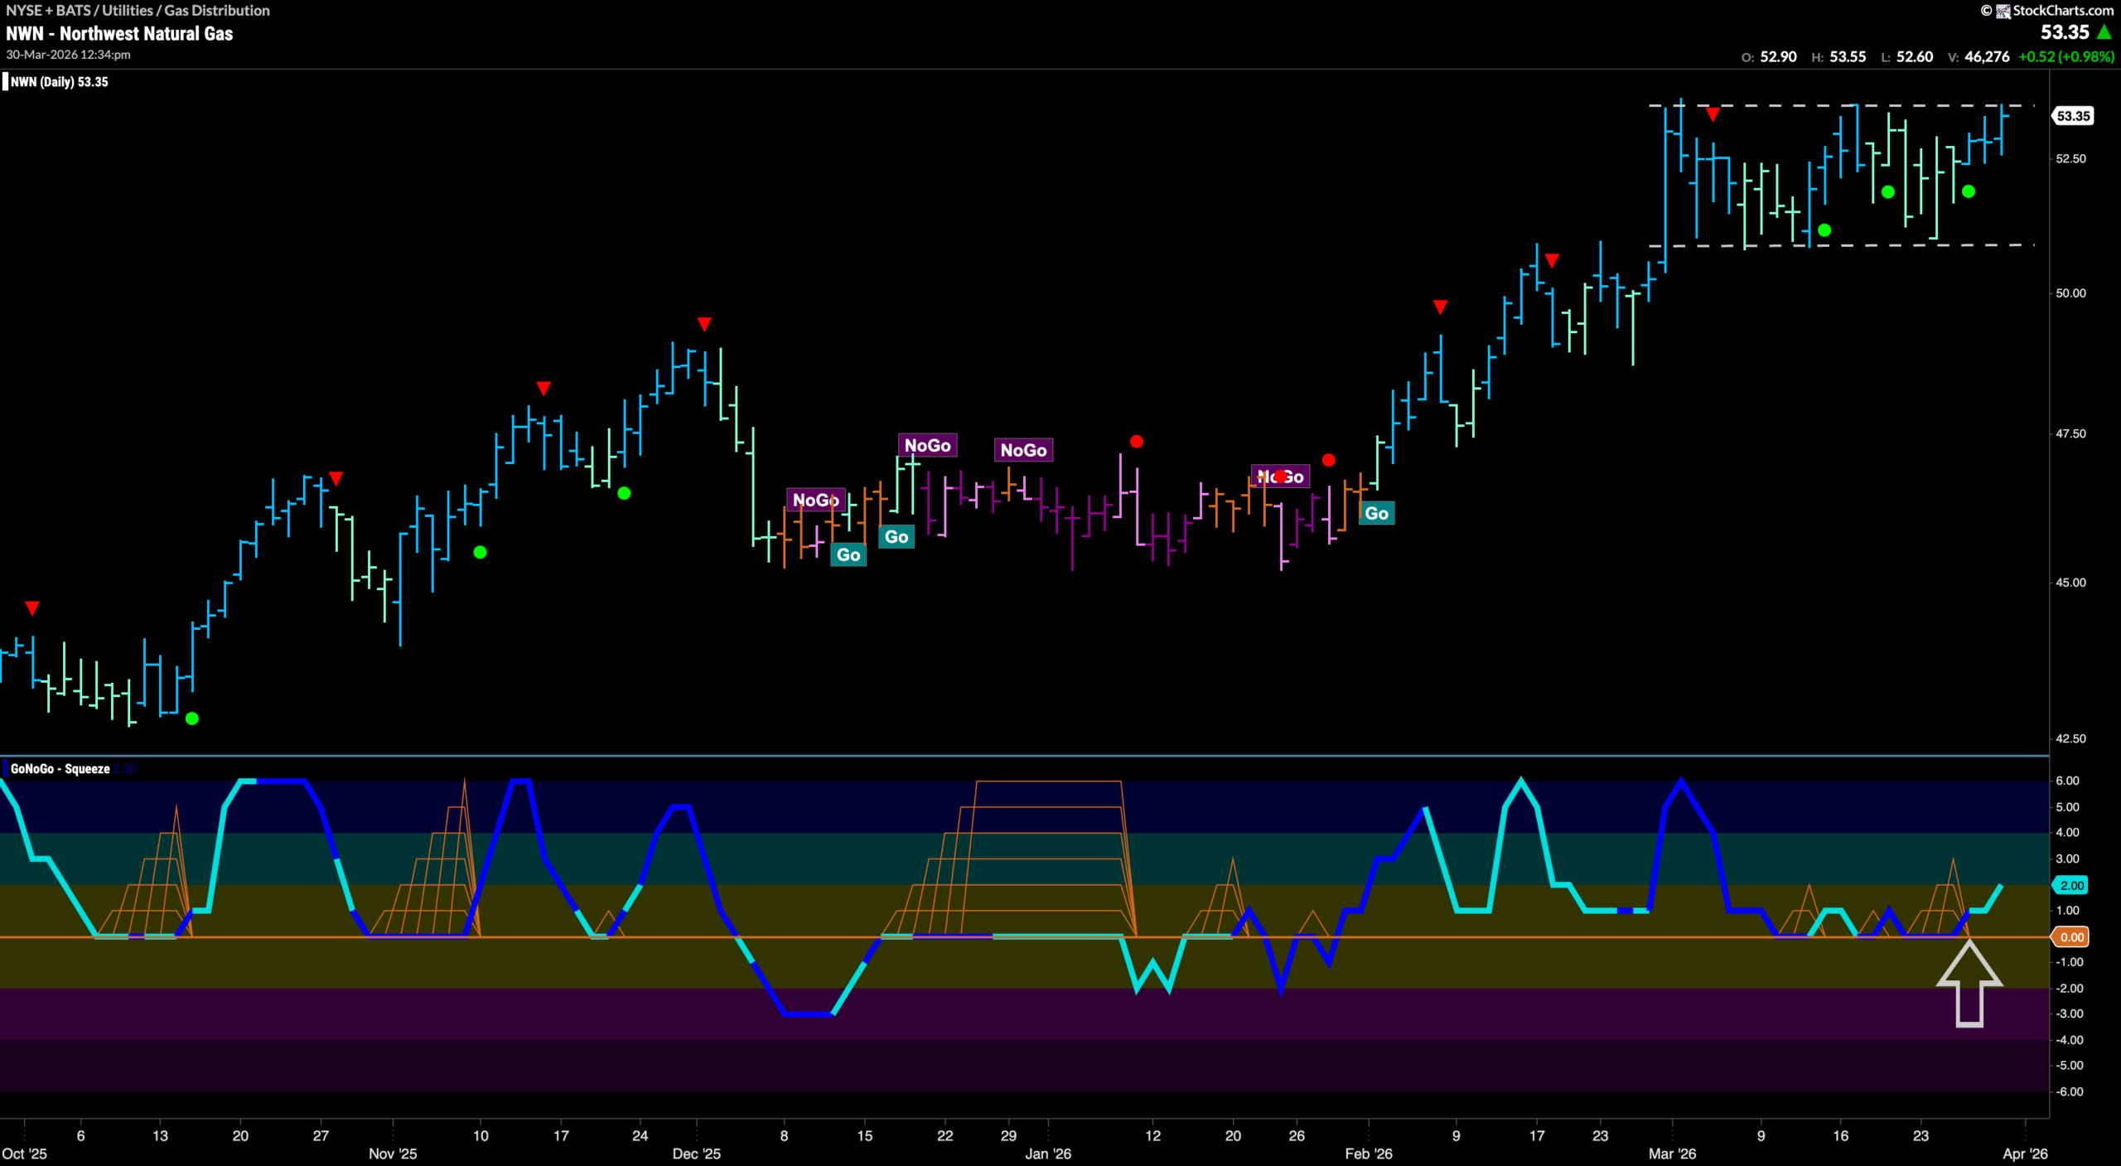Click the NWN - Northwest Natural Gas title
Viewport: 2121px width, 1166px height.
pyautogui.click(x=119, y=33)
